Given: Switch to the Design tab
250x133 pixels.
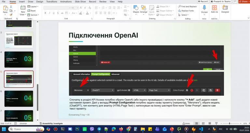Looking at the screenshot, I should coord(39,2).
